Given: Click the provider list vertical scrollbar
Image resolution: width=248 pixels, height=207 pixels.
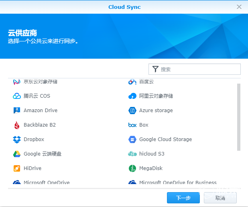Looking at the screenshot, I should (239, 117).
